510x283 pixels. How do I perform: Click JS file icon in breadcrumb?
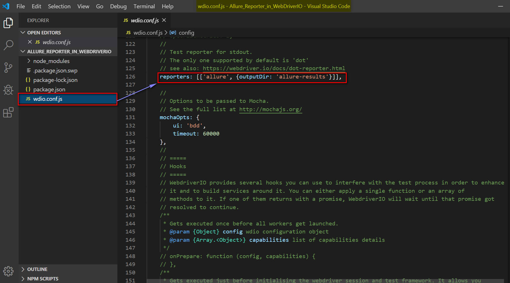pos(128,33)
